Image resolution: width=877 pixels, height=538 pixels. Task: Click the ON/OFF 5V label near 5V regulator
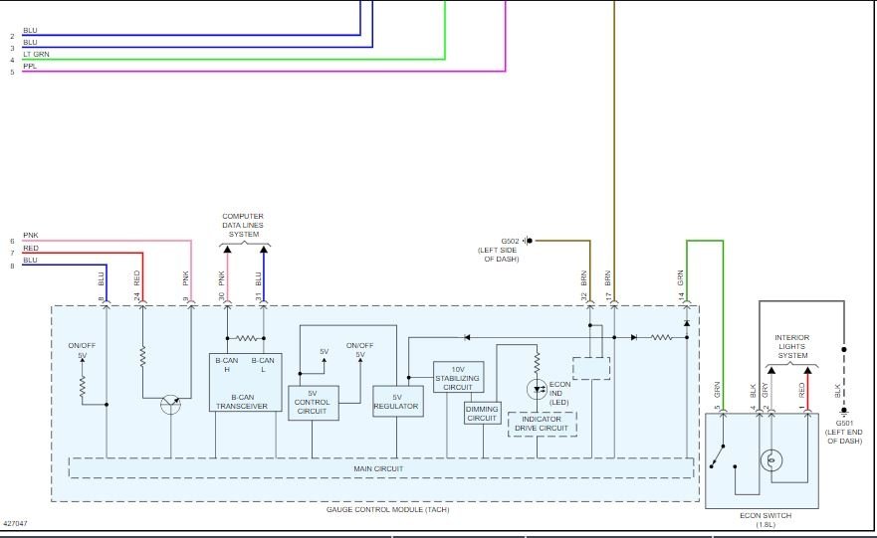359,350
